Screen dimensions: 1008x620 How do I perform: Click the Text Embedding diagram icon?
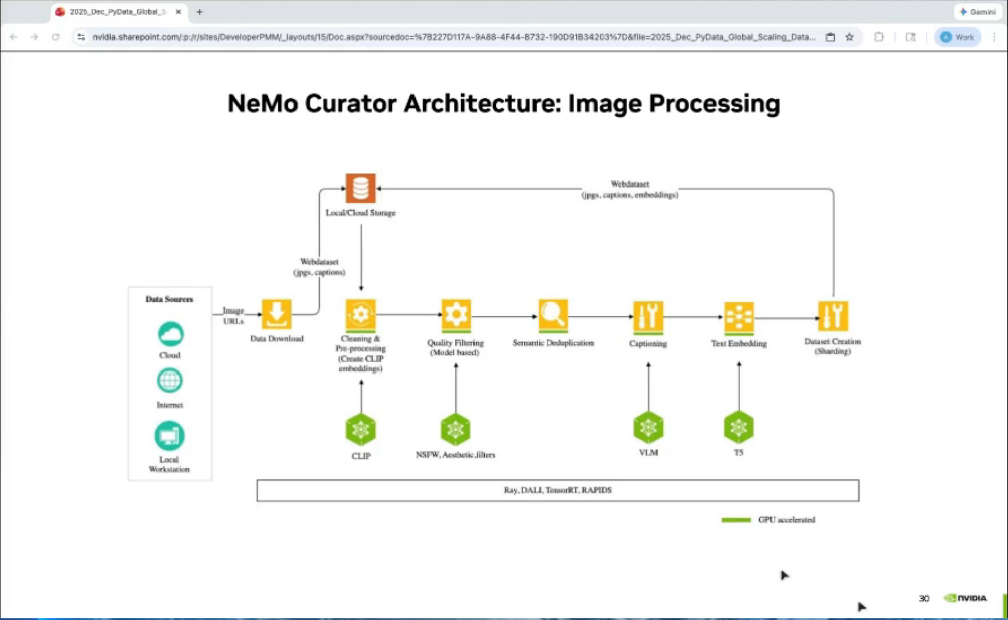coord(739,318)
